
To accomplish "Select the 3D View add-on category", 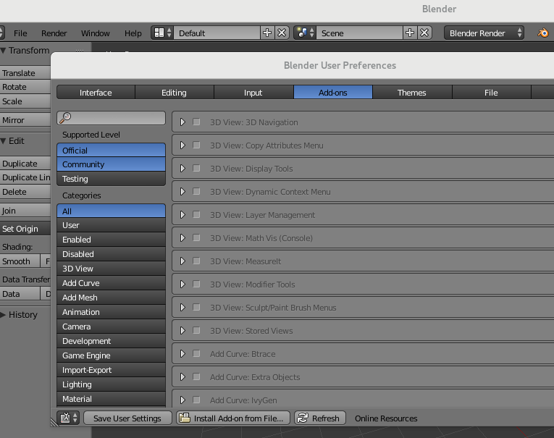I will pos(111,269).
